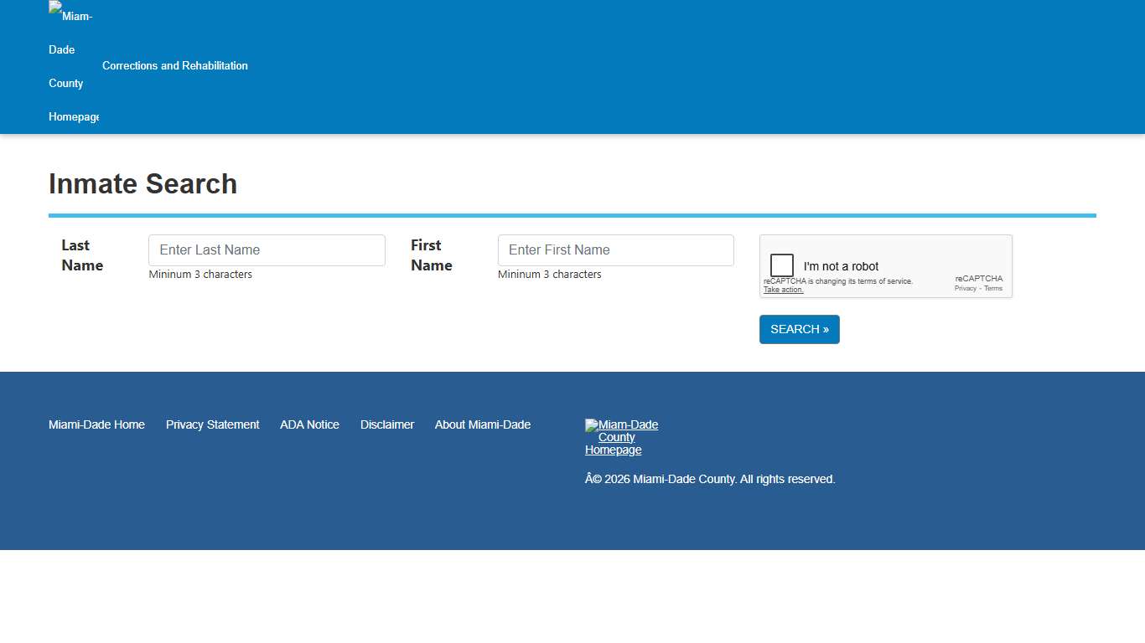Open the About Miami-Dade footer link

[482, 424]
